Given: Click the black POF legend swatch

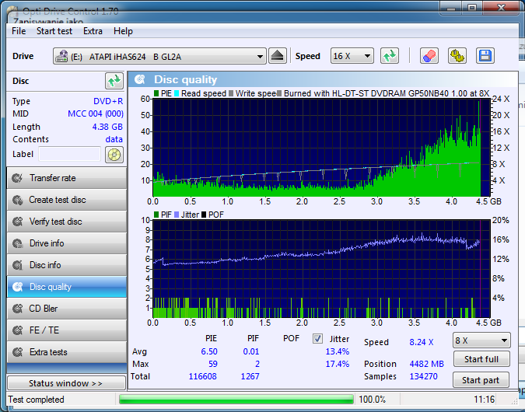Looking at the screenshot, I should [x=204, y=215].
